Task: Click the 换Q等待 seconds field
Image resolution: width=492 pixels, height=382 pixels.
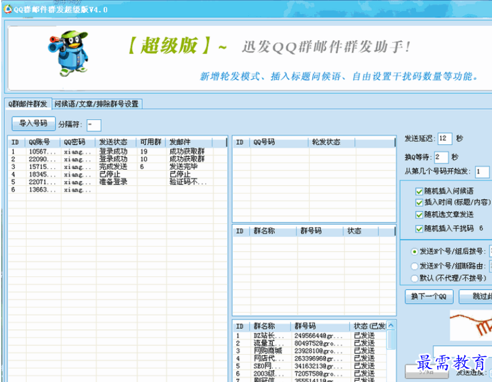Action: click(x=441, y=157)
